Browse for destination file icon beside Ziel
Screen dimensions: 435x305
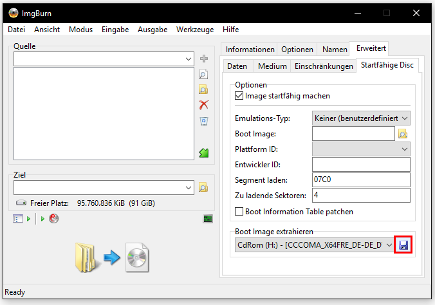point(203,187)
